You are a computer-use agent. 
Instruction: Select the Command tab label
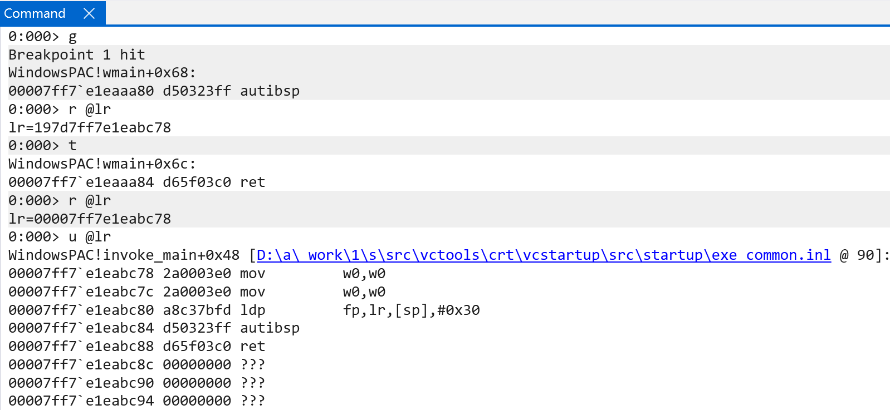[35, 13]
